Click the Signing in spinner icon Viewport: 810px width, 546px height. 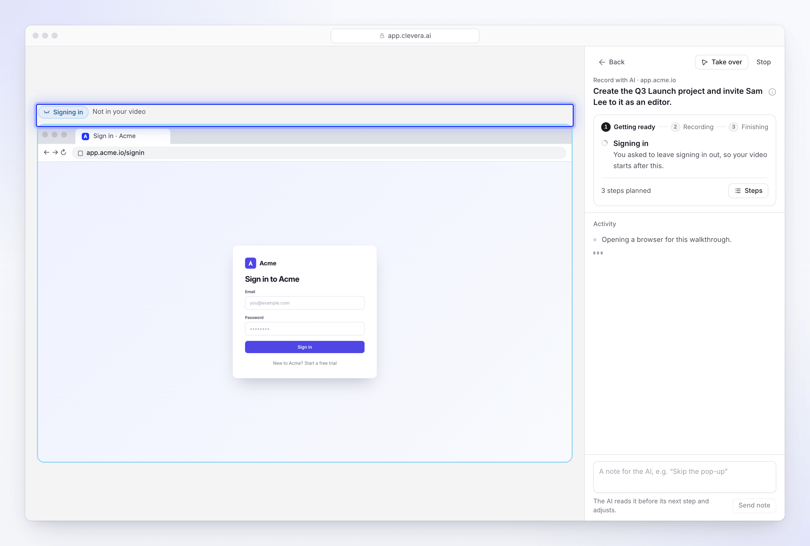pyautogui.click(x=605, y=143)
